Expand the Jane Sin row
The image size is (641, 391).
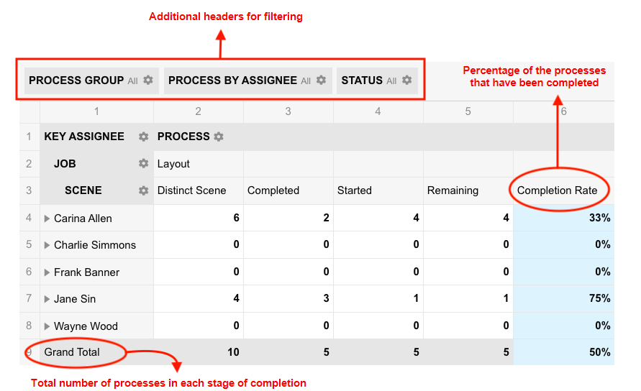(x=47, y=299)
